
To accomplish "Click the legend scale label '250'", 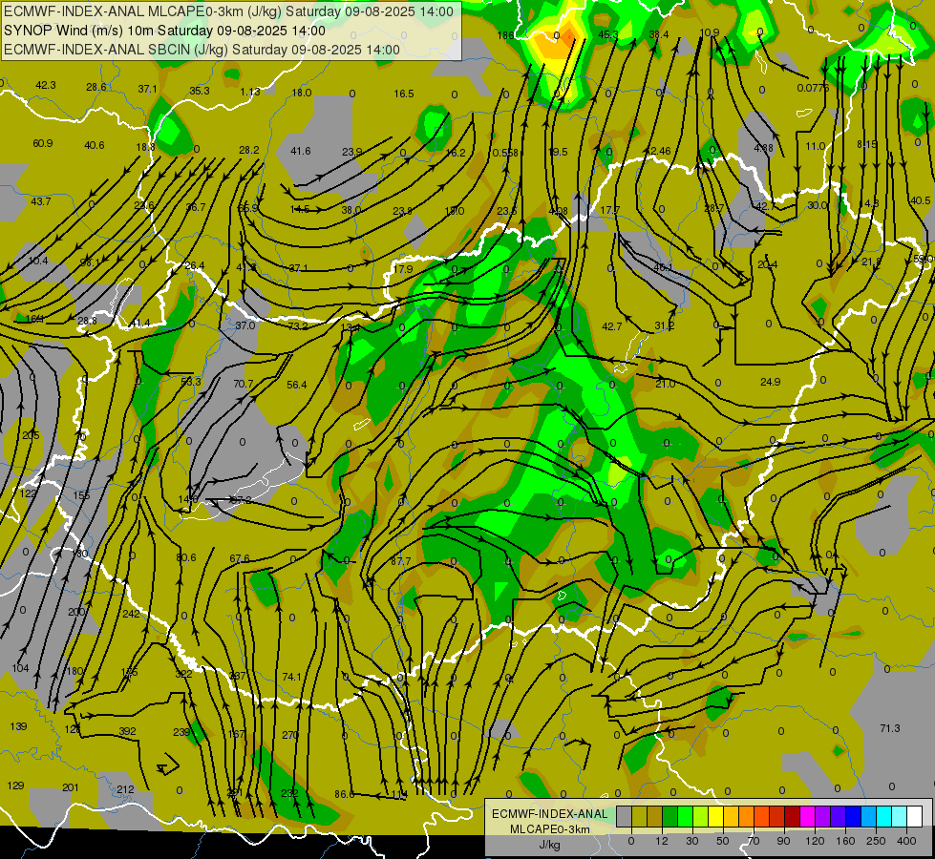I will pyautogui.click(x=876, y=841).
